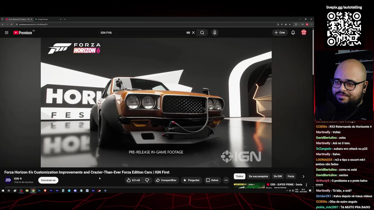
Task: Open the account avatar menu
Action: [x=304, y=33]
